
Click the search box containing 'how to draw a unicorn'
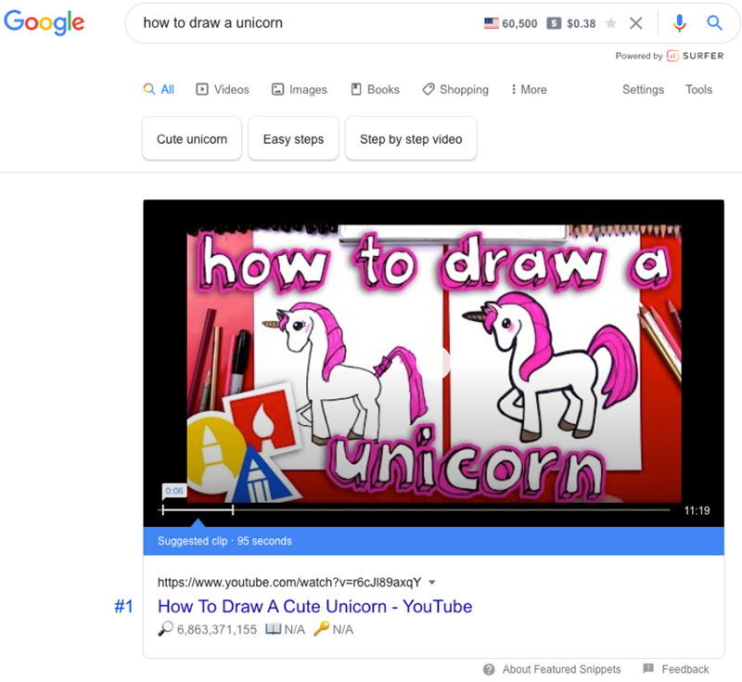click(432, 23)
